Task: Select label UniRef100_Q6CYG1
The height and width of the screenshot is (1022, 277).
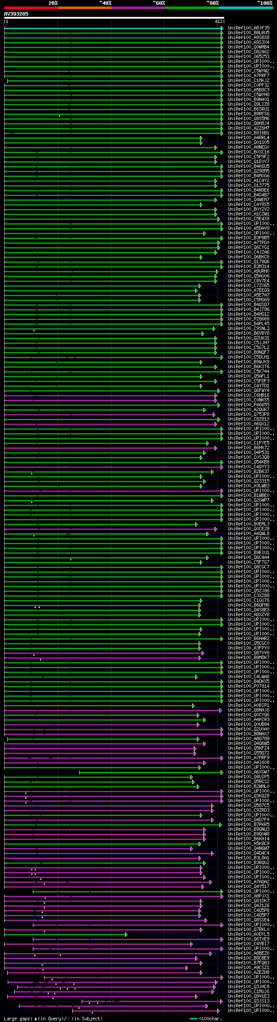Action: point(248,248)
